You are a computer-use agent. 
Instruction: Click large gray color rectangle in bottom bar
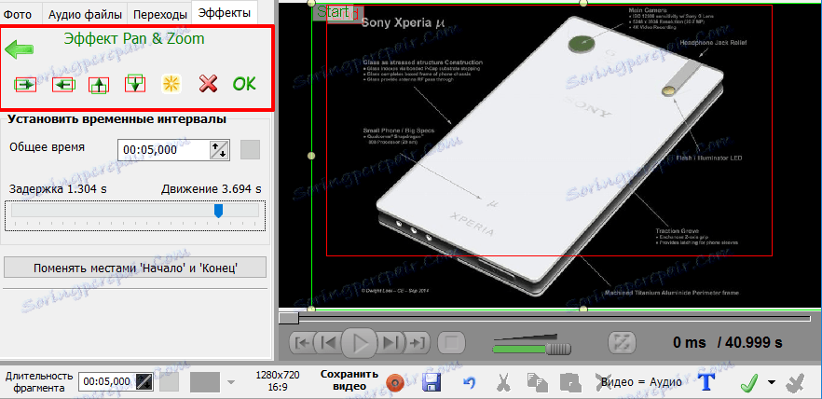(x=205, y=381)
